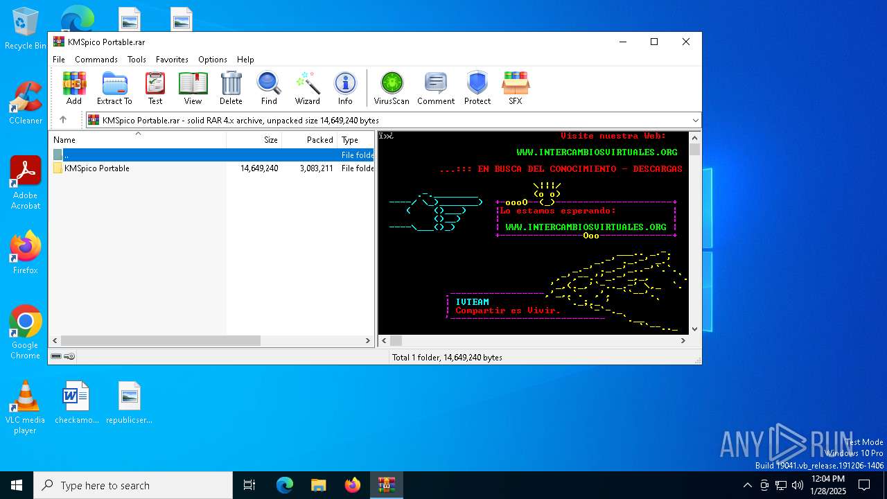Open the Options menu
Image resolution: width=887 pixels, height=499 pixels.
[x=213, y=60]
